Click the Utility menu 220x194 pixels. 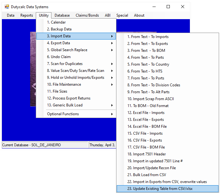click(x=44, y=15)
